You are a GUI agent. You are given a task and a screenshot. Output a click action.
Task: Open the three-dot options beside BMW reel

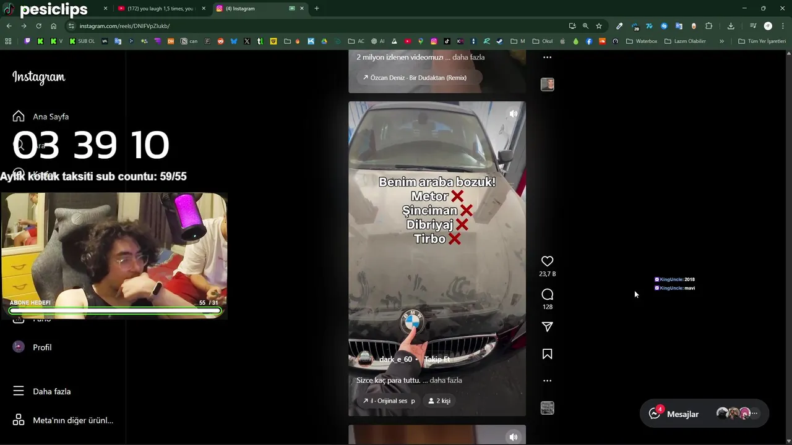(547, 381)
